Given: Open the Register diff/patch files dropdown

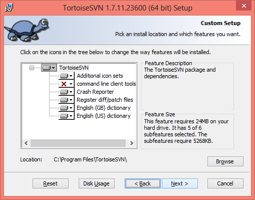Looking at the screenshot, I should point(67,100).
